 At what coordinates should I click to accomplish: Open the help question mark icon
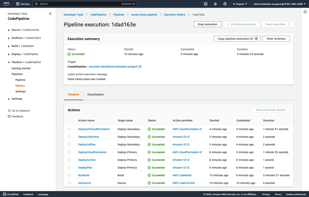pos(225,4)
